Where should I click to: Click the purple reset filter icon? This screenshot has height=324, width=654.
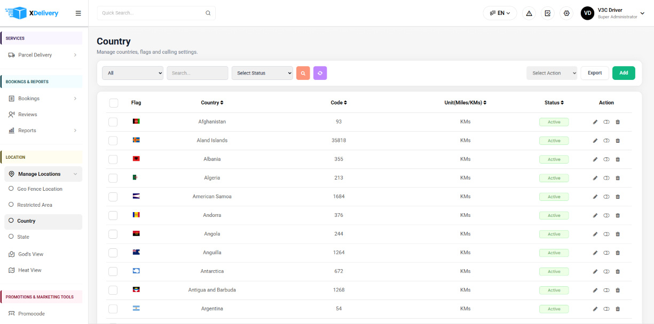(x=320, y=73)
